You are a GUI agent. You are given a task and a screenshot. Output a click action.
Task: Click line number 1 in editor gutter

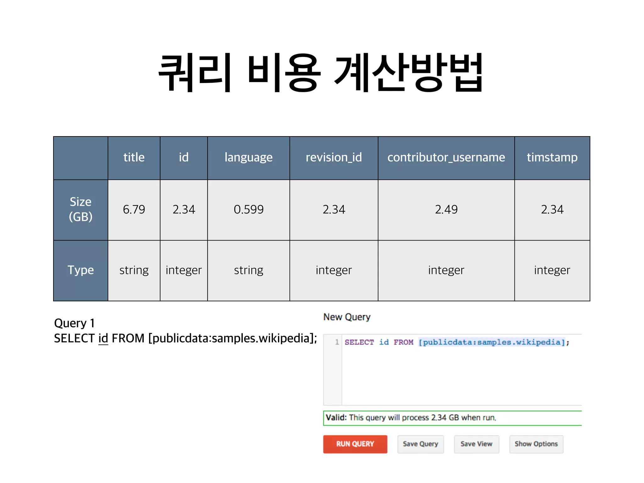[x=337, y=342]
